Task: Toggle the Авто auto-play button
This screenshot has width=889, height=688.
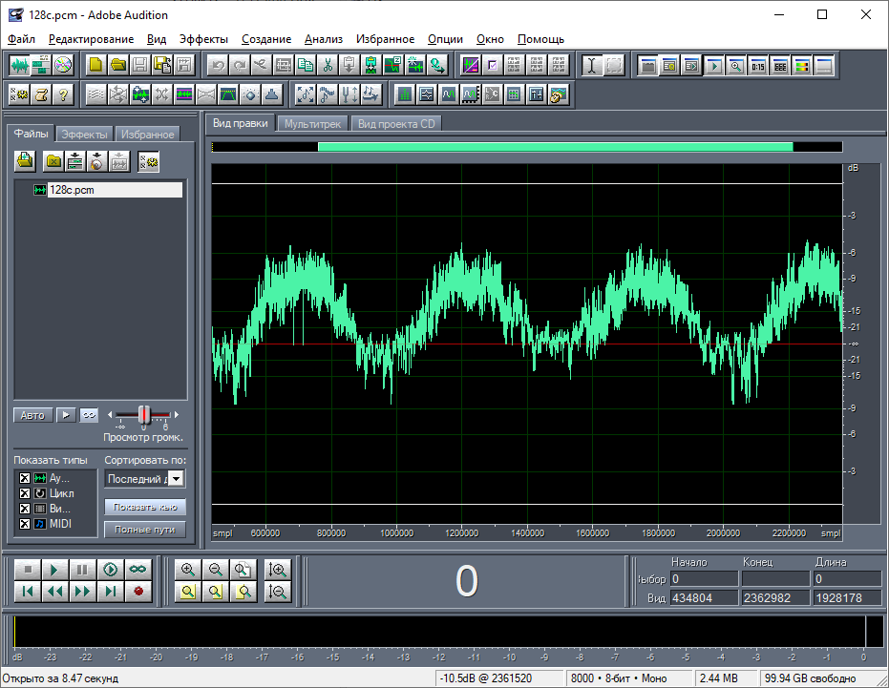Action: pos(32,415)
